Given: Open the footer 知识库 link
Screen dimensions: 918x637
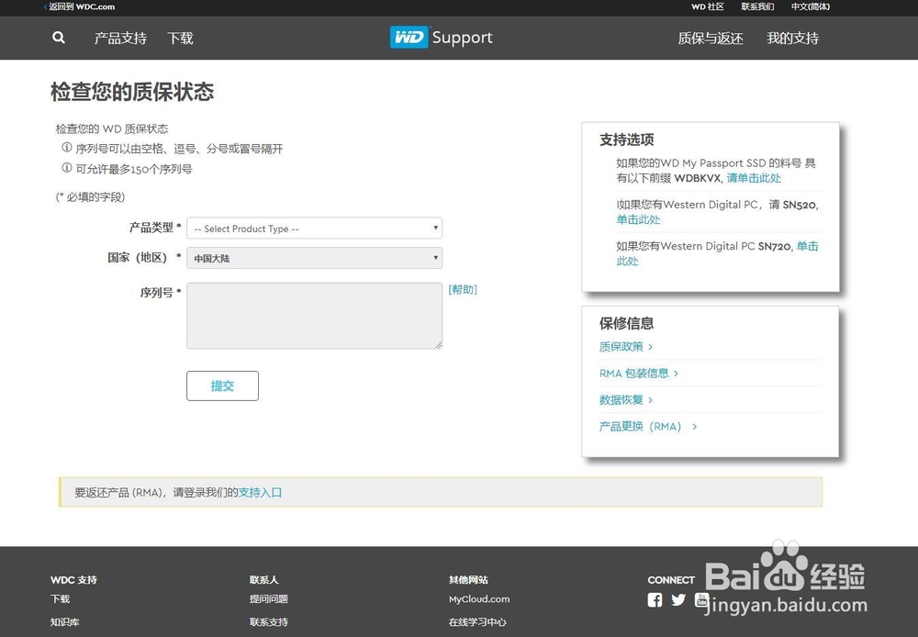Looking at the screenshot, I should (x=65, y=621).
